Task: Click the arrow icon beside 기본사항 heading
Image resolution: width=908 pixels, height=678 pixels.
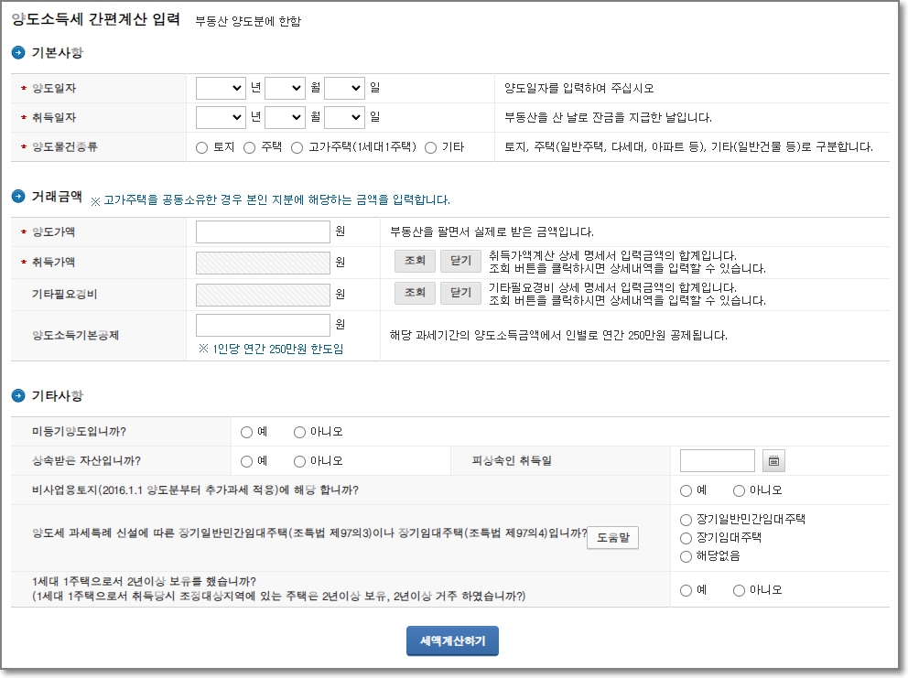Action: click(18, 53)
